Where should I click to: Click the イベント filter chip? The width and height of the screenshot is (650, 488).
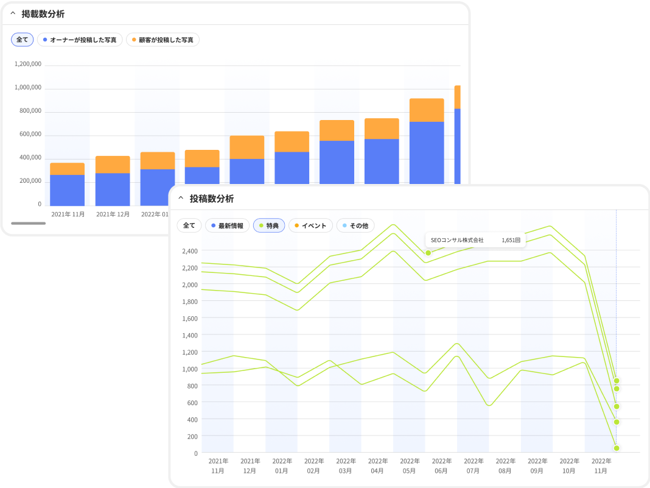pos(310,225)
